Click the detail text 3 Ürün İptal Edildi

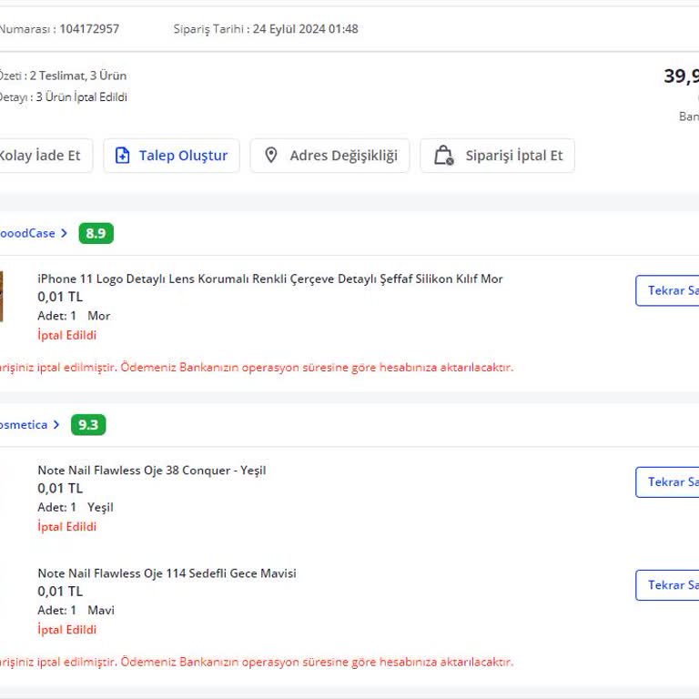pos(81,97)
